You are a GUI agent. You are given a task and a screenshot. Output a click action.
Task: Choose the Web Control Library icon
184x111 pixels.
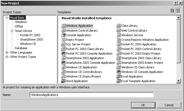click(119, 31)
